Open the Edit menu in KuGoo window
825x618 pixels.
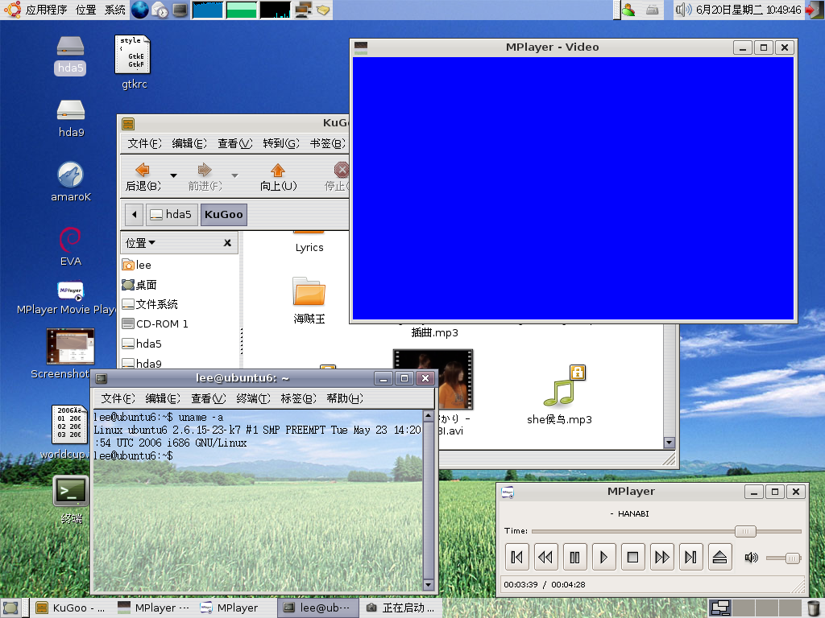(189, 143)
